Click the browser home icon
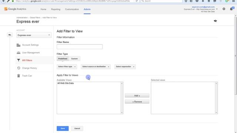This screenshot has width=237, height=133. pyautogui.click(x=209, y=1)
